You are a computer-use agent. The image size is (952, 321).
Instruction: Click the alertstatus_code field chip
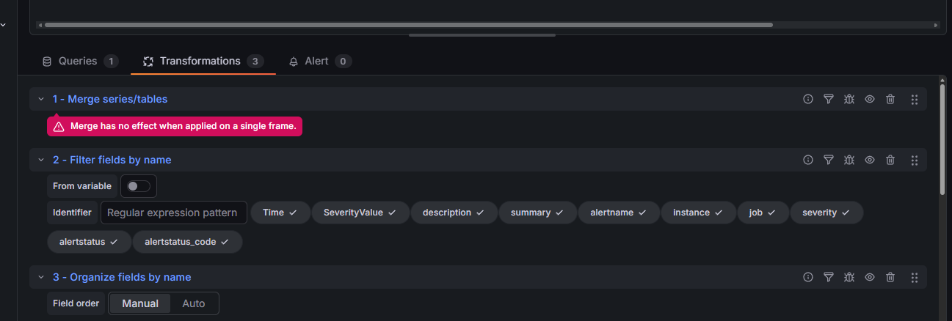[187, 242]
